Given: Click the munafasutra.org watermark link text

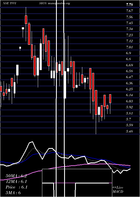Looking at the screenshot, I should pos(59,3).
